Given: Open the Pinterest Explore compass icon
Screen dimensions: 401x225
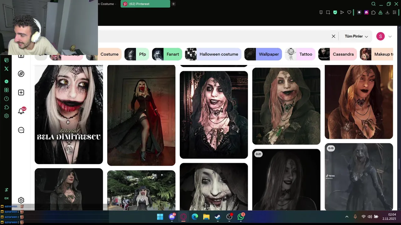Looking at the screenshot, I should tap(21, 74).
